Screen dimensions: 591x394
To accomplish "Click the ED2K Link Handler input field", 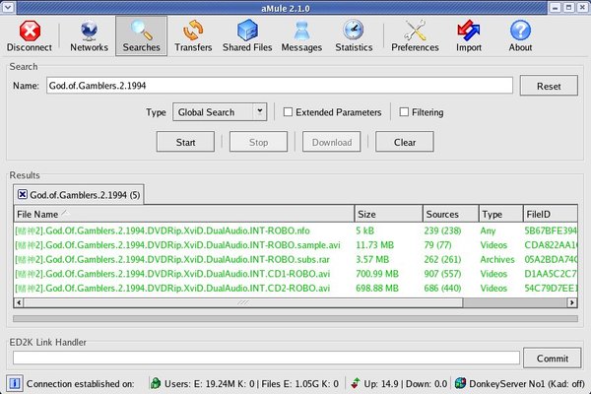I will [266, 358].
